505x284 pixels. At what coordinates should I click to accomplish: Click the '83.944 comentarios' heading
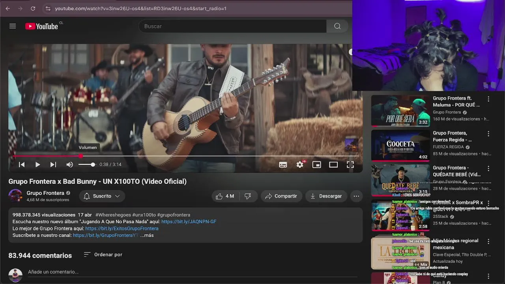pos(40,256)
